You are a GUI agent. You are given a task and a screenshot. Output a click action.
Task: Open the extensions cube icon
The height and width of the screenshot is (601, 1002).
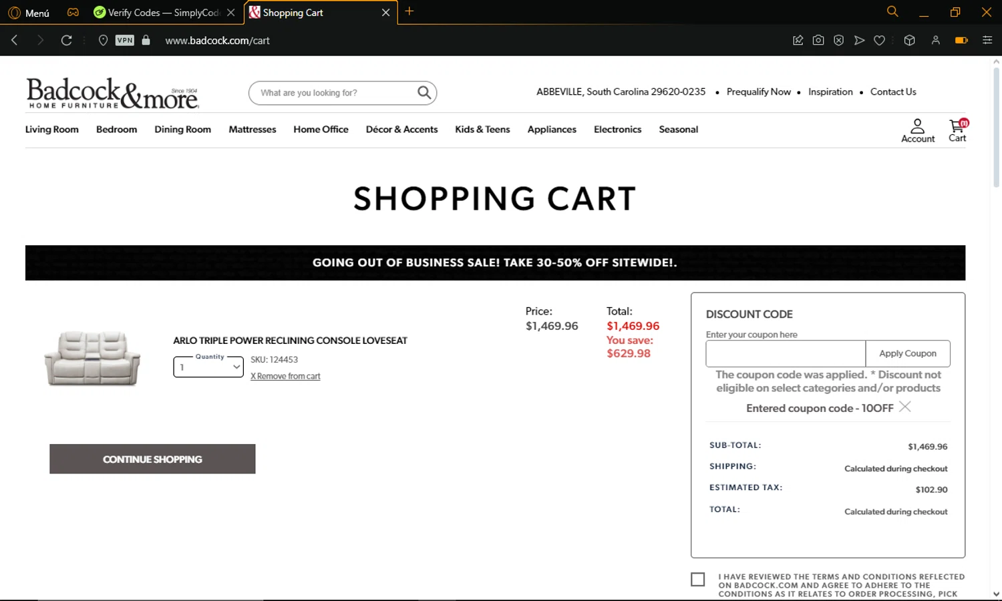tap(909, 40)
